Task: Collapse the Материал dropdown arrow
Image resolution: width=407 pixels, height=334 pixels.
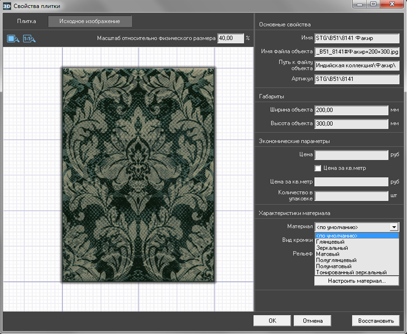Action: (x=394, y=227)
